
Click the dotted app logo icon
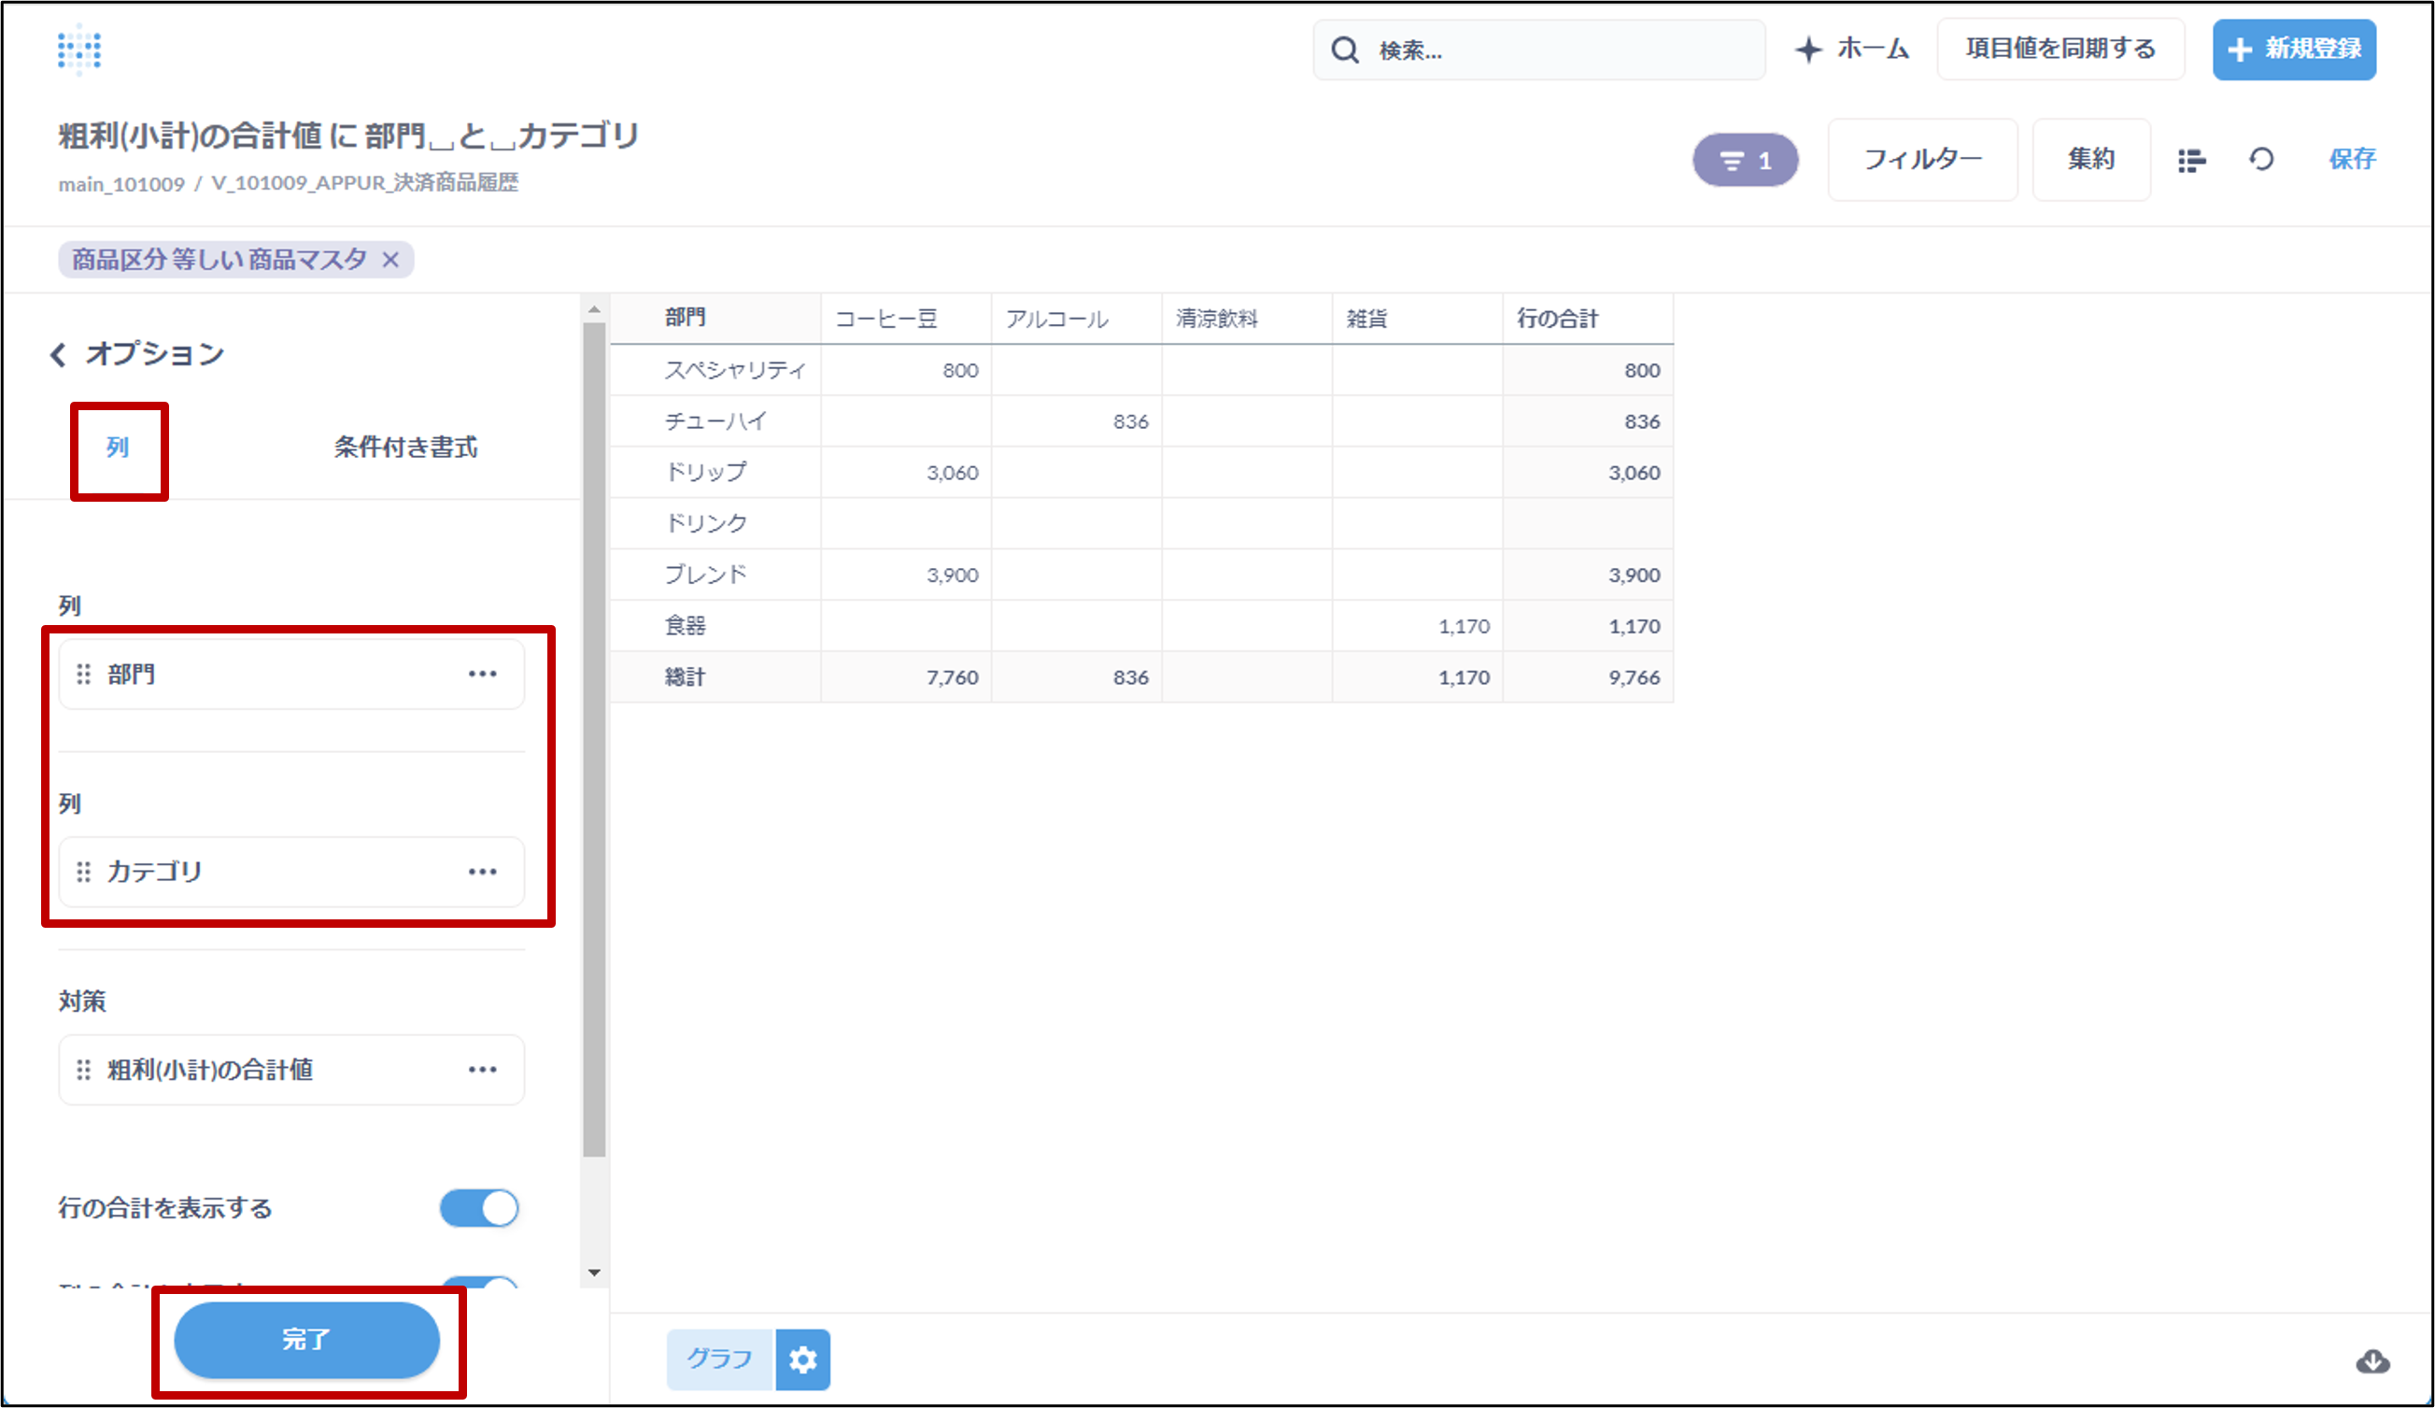(78, 49)
